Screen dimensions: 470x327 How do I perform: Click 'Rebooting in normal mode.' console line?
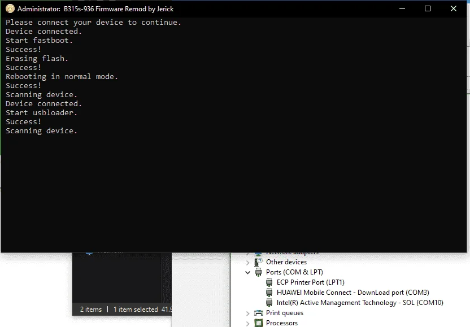[62, 77]
